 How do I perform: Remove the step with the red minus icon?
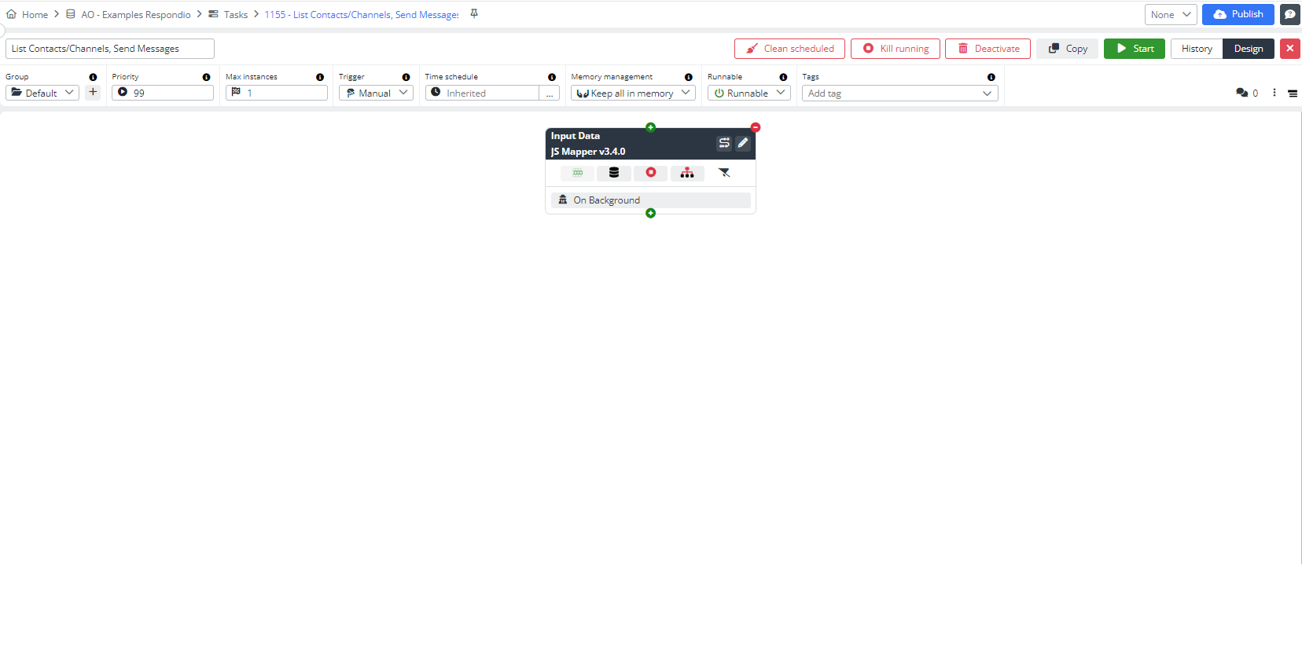[756, 127]
